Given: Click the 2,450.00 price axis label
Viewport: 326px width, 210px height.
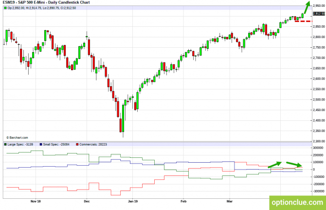Looking at the screenshot, I should pyautogui.click(x=319, y=110).
